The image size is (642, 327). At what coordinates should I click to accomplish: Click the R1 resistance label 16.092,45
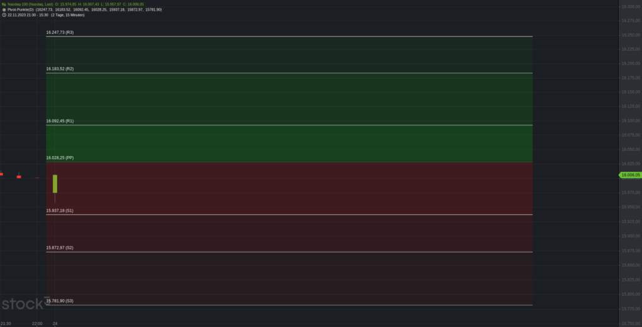[60, 121]
